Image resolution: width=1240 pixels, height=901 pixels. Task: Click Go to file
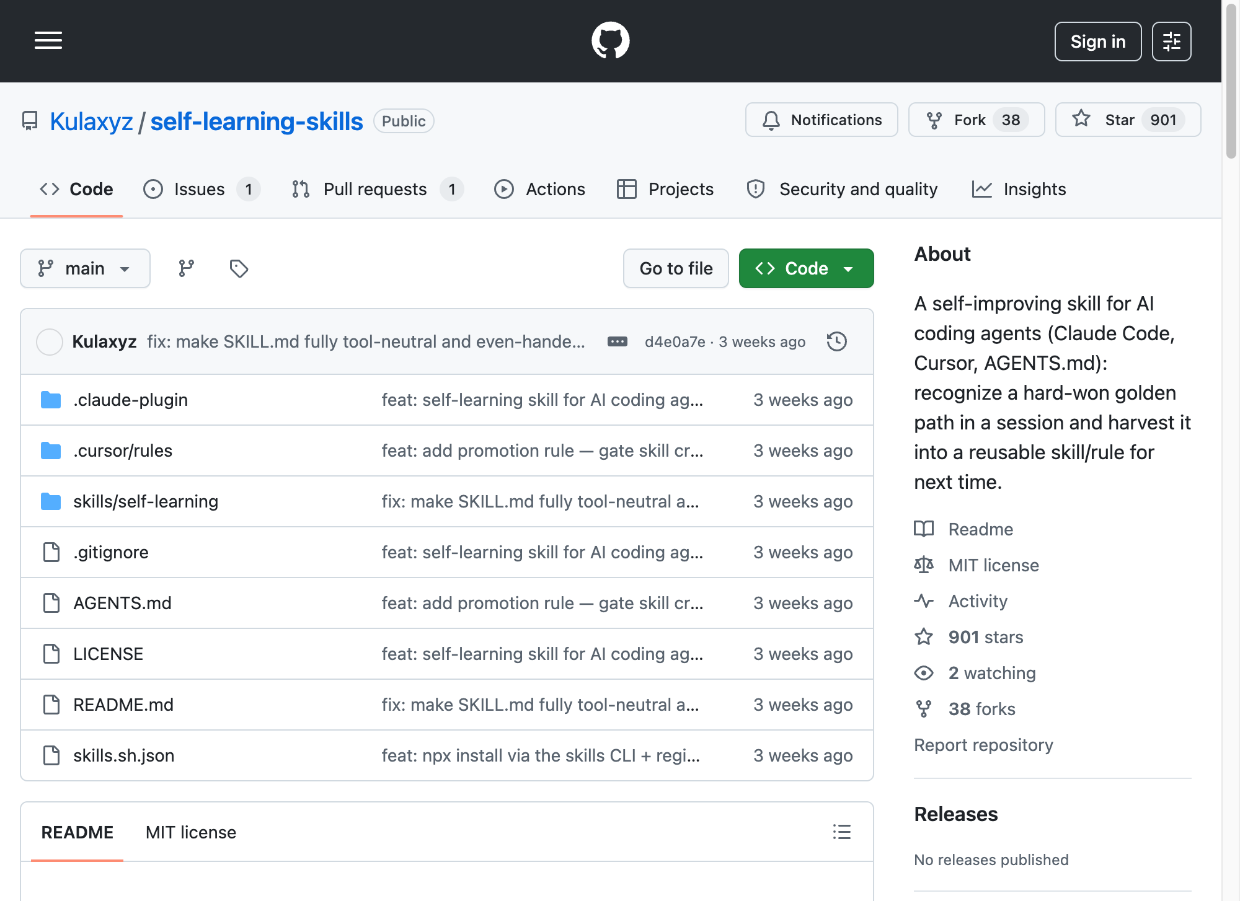[676, 268]
